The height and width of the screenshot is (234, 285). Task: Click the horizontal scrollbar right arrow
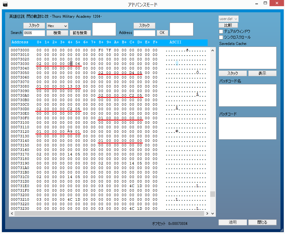pos(208,214)
